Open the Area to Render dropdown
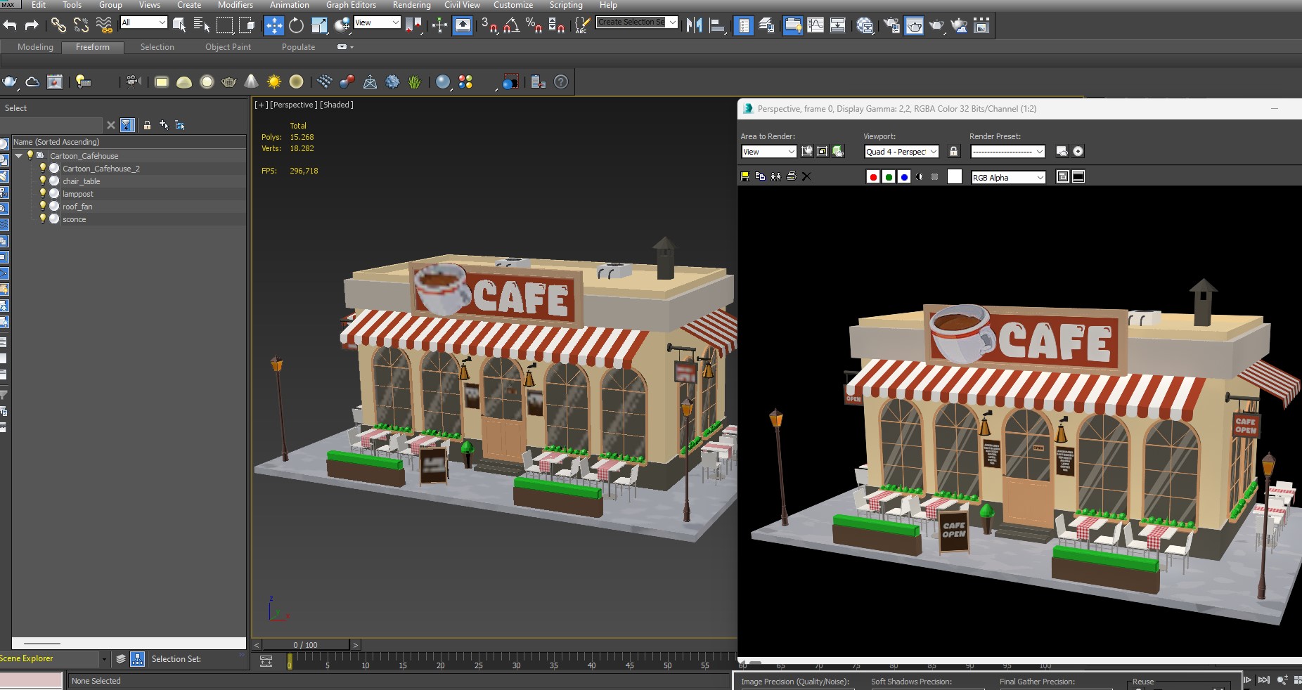The image size is (1302, 690). [768, 152]
